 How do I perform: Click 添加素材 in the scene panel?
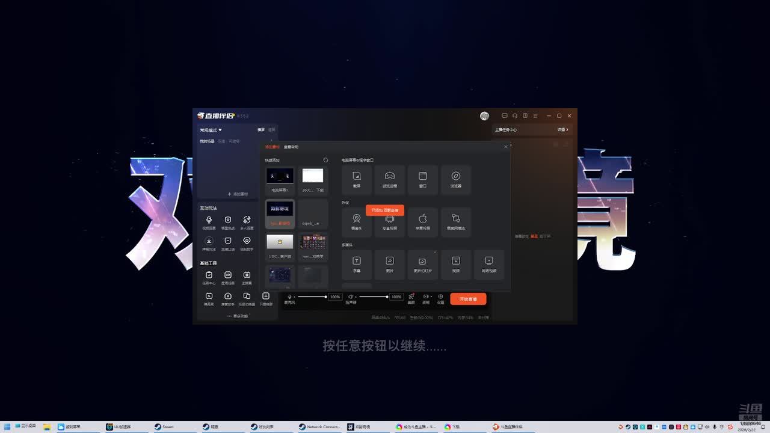(x=238, y=194)
